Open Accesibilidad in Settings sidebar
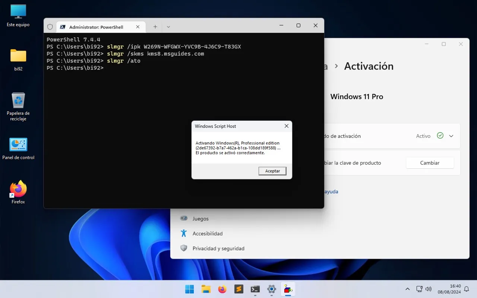 point(208,234)
